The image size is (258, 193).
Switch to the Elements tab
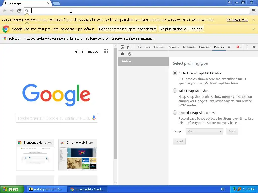[x=144, y=47]
